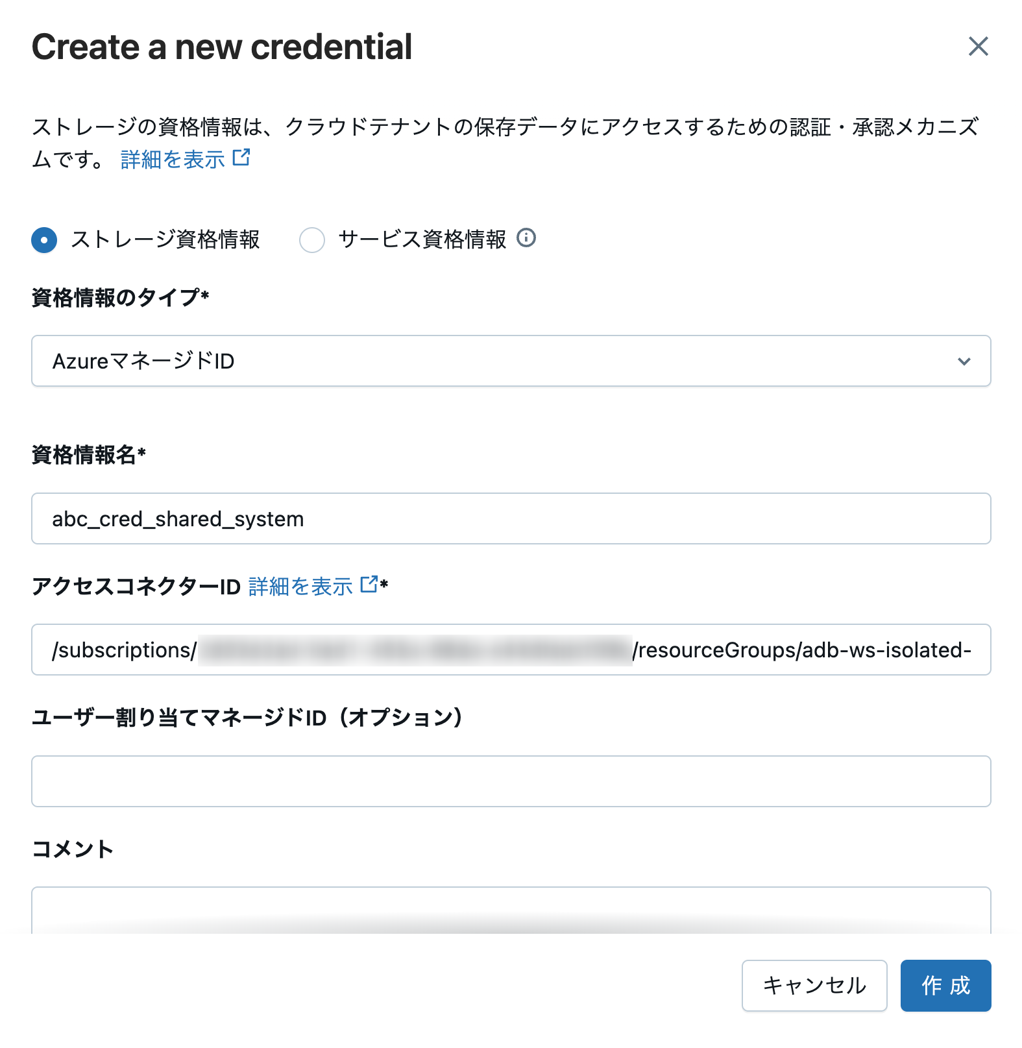Close the Create a new credential dialog
This screenshot has height=1048, width=1022.
coord(978,47)
